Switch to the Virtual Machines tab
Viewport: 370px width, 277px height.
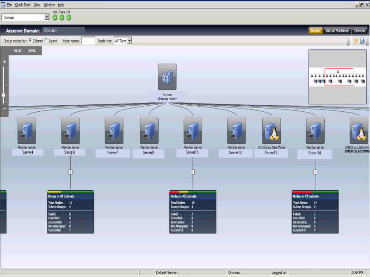337,30
